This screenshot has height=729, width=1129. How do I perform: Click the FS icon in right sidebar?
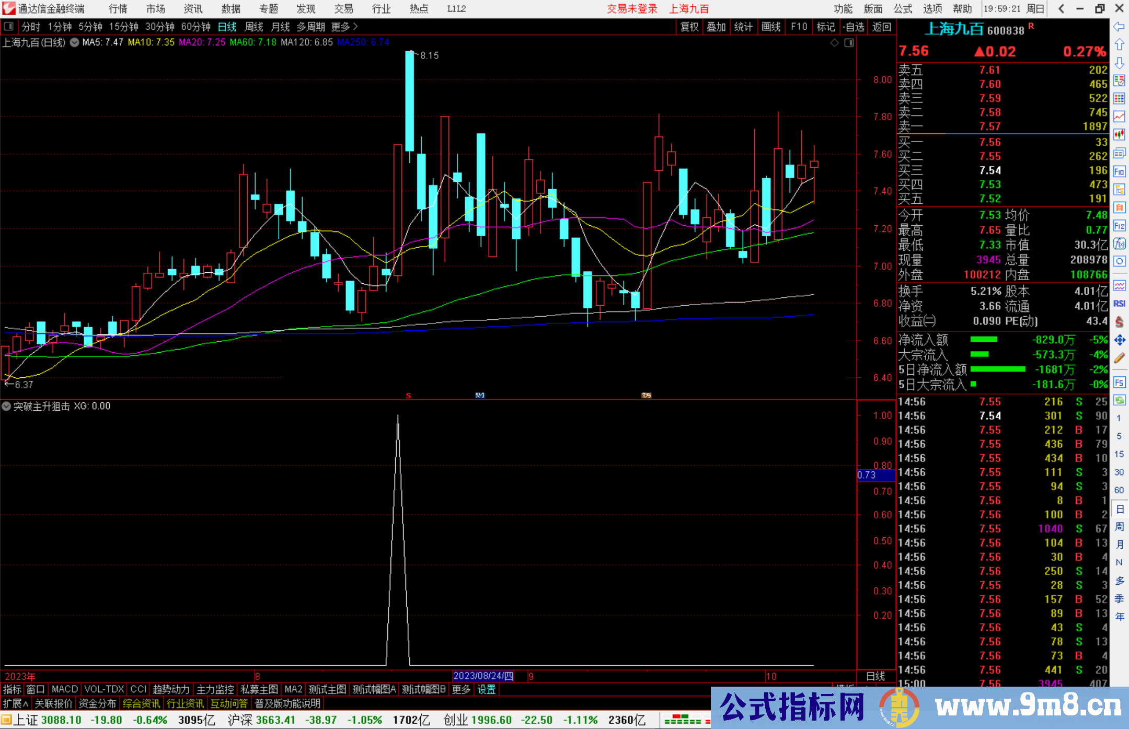tap(1119, 383)
